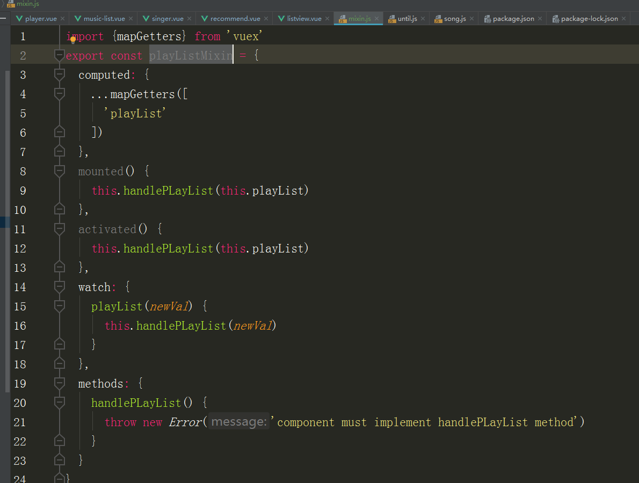The image size is (639, 483).
Task: Click line number 1 in the gutter
Action: click(23, 36)
